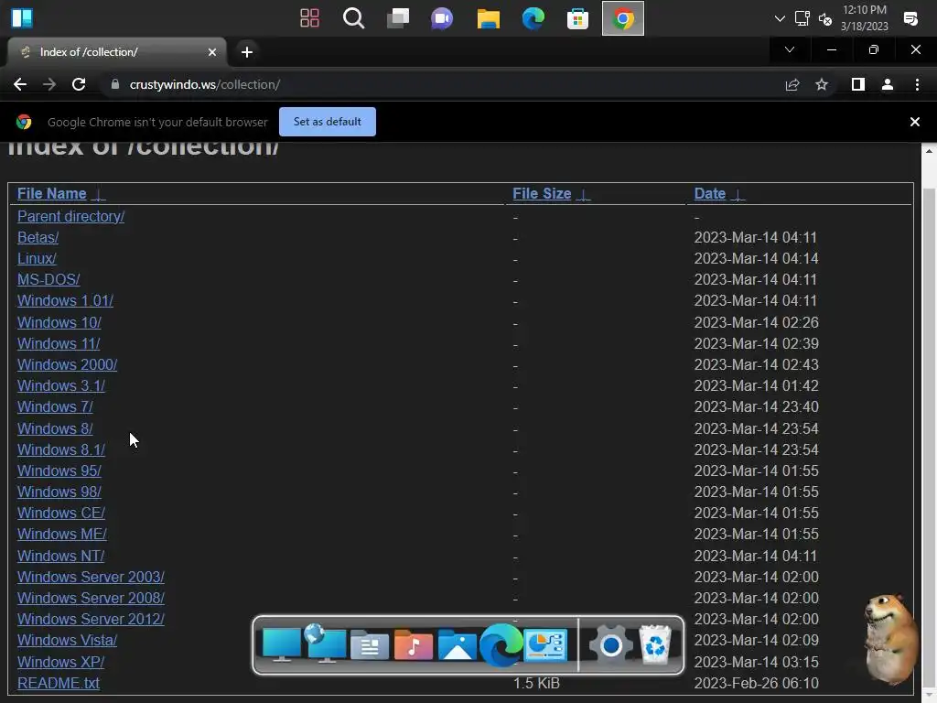Viewport: 937px width, 703px height.
Task: Open the Windows 10 folder
Action: click(59, 322)
